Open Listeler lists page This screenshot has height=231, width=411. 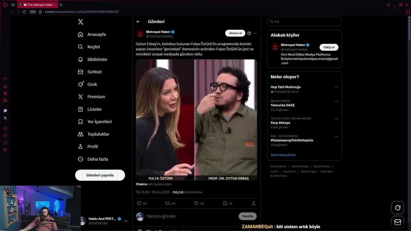click(x=90, y=109)
